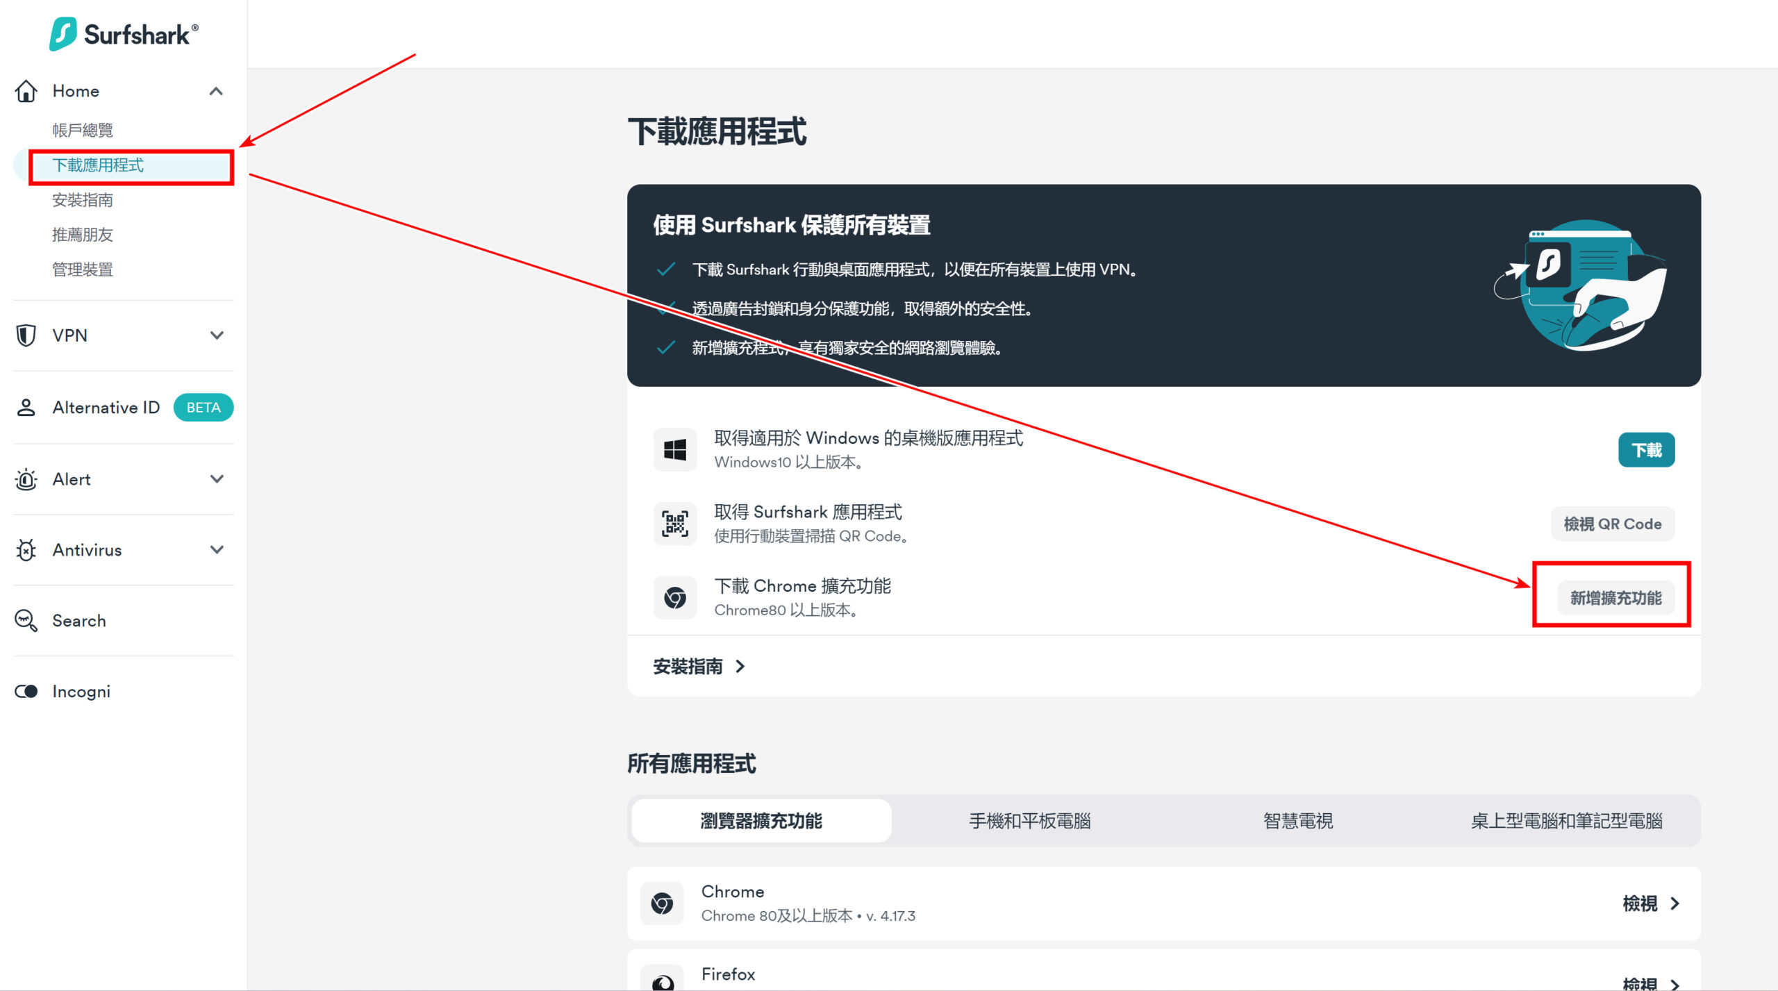Click the 檢視 QR Code button
1778x991 pixels.
click(1613, 524)
